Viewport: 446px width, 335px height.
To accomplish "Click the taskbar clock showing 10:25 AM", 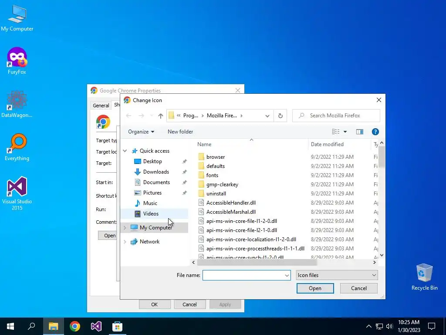I will point(409,326).
